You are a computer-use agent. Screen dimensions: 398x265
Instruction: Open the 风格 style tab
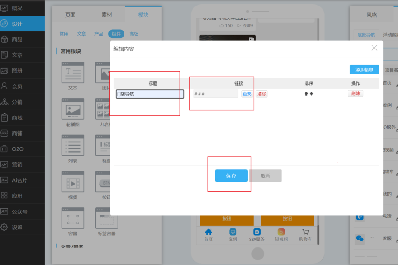tap(372, 15)
